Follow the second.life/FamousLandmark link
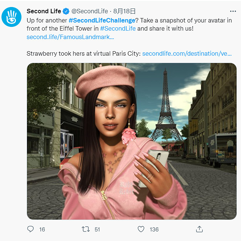Screen dimensions: 241x241 tap(70, 37)
